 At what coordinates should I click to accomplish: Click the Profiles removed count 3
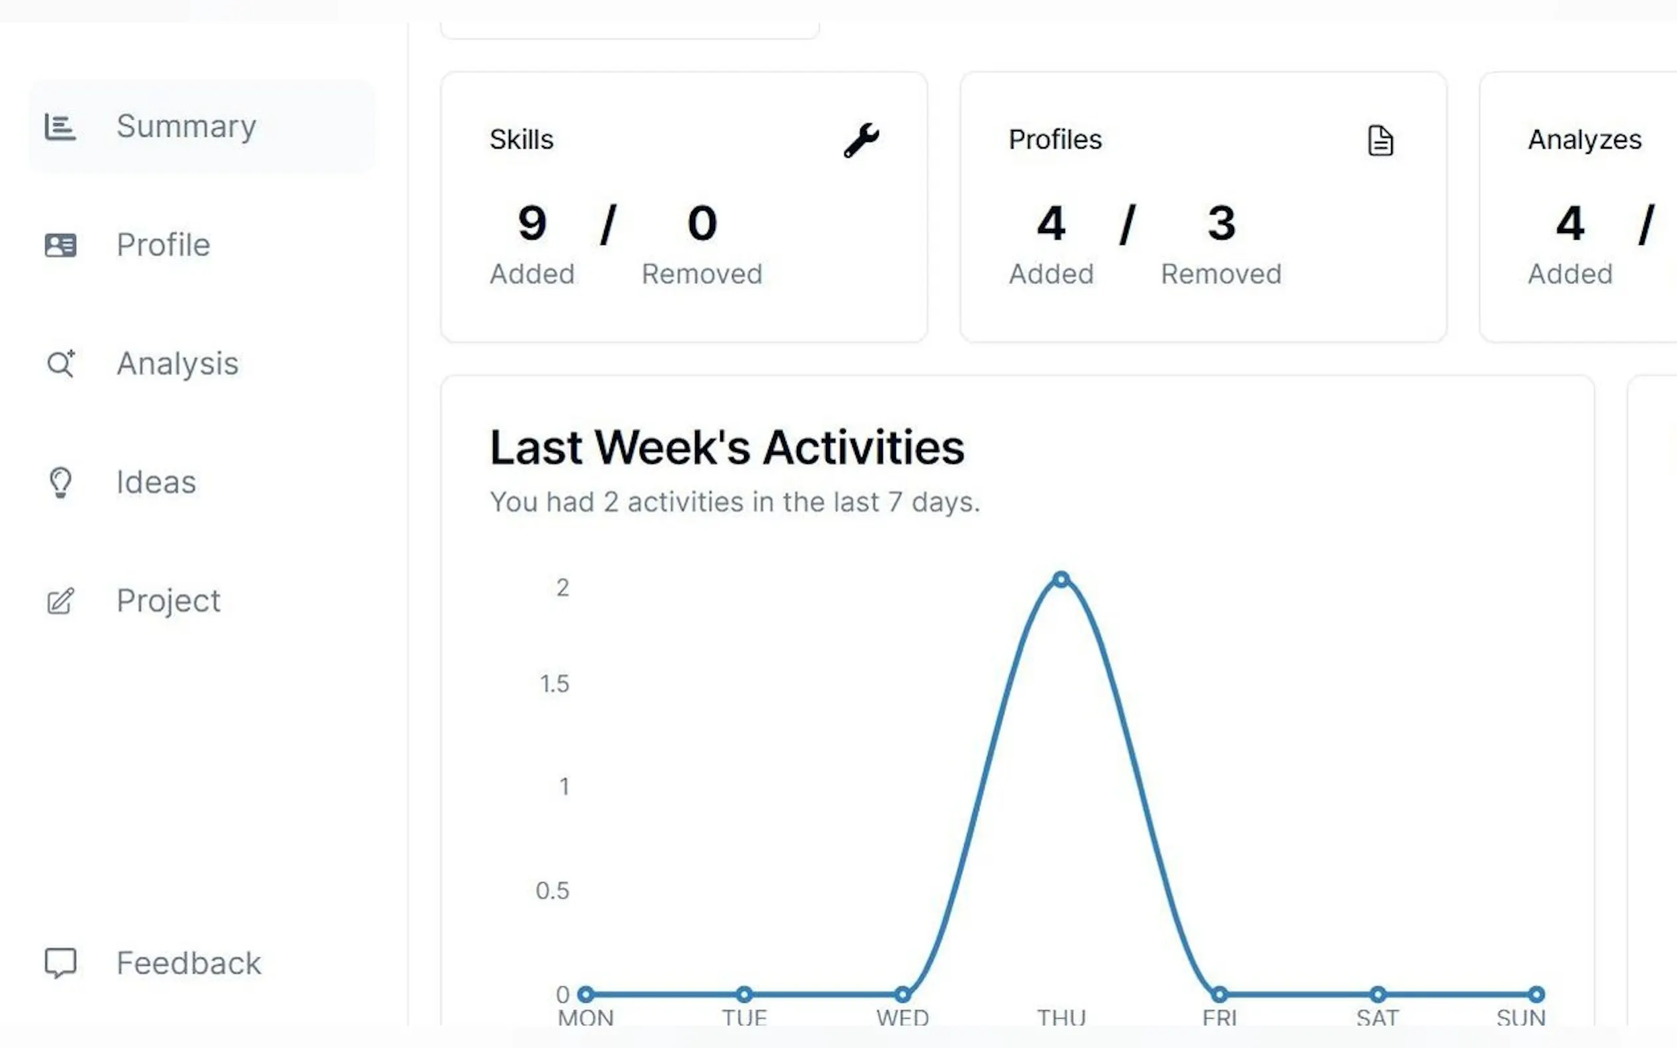[x=1221, y=223]
